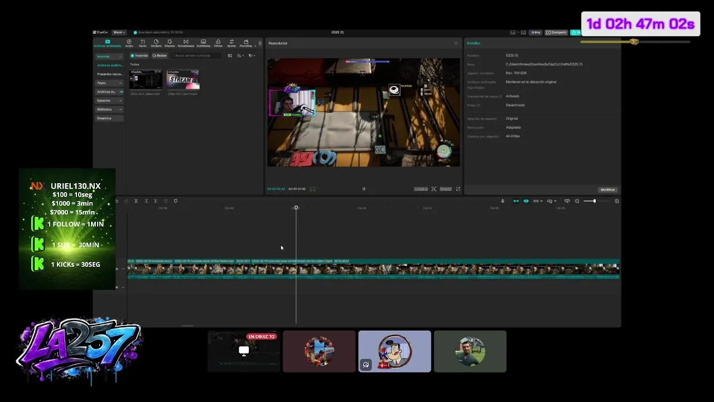Open the keyboard shortcuts icon
This screenshot has height=402, width=714.
pyautogui.click(x=523, y=32)
